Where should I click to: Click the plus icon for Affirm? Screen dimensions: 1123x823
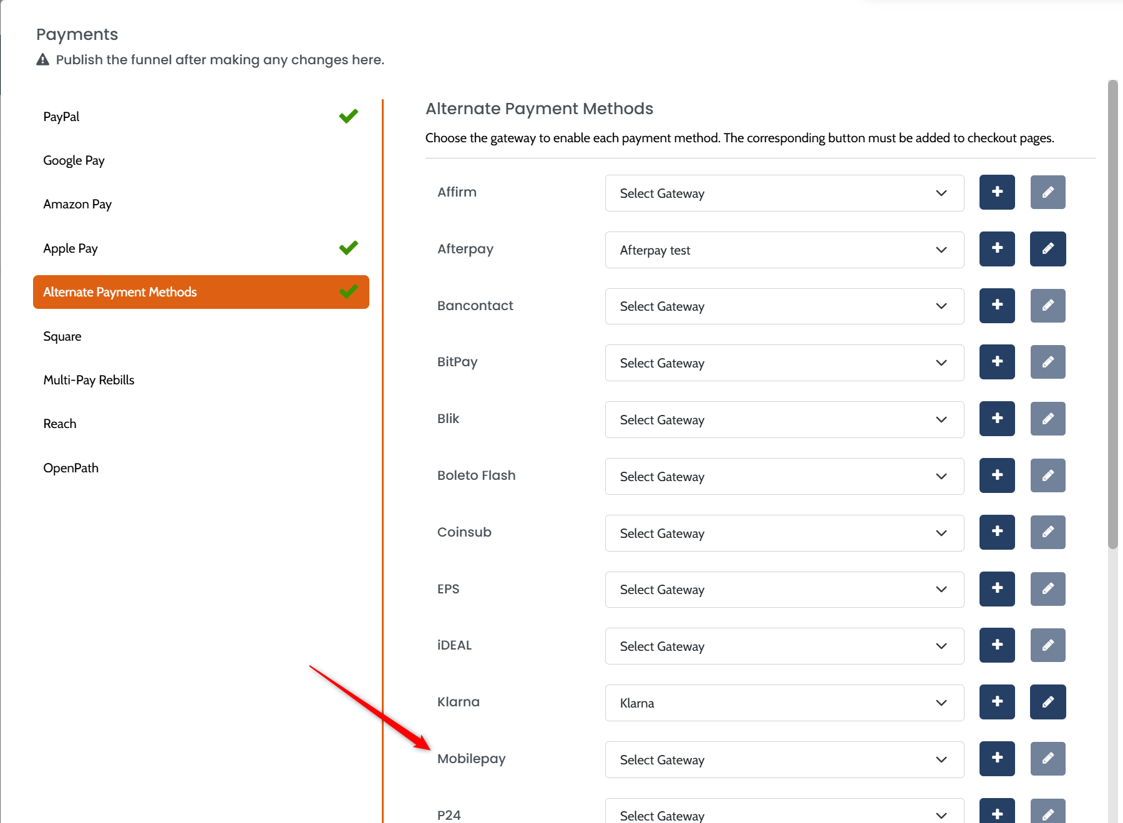point(996,192)
